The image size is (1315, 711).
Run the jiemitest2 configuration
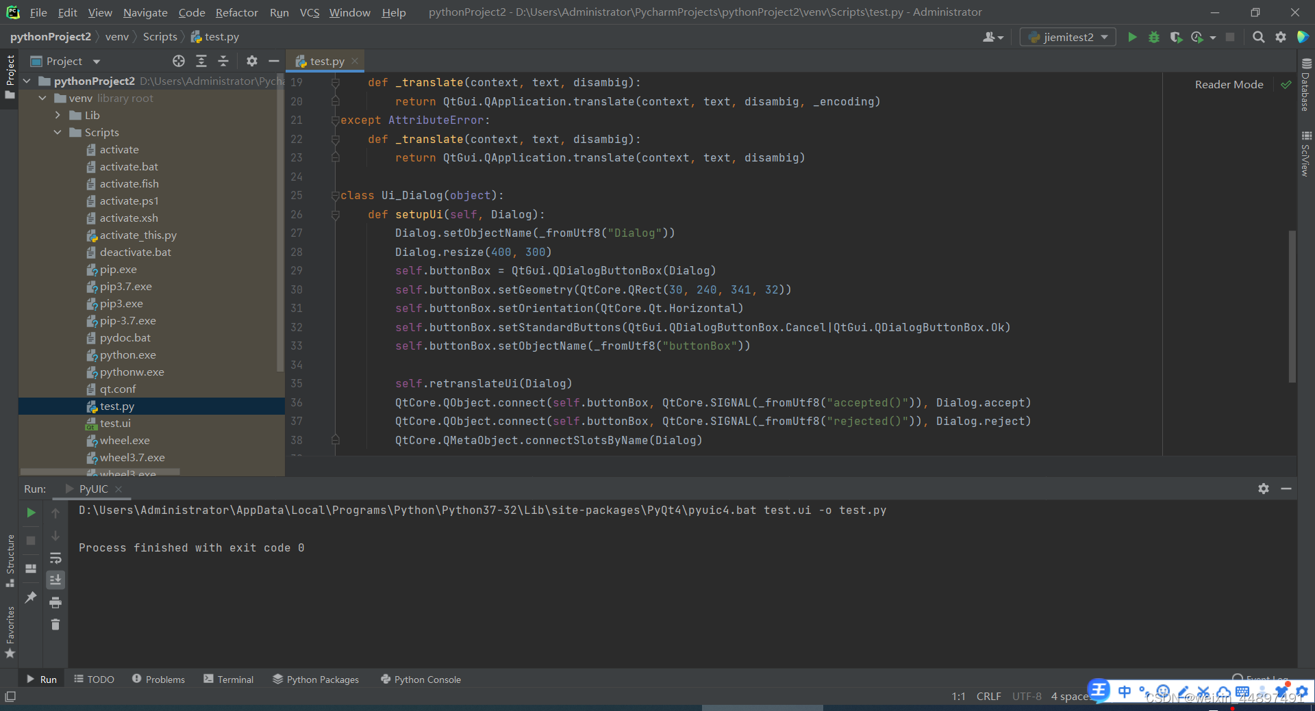pos(1132,37)
